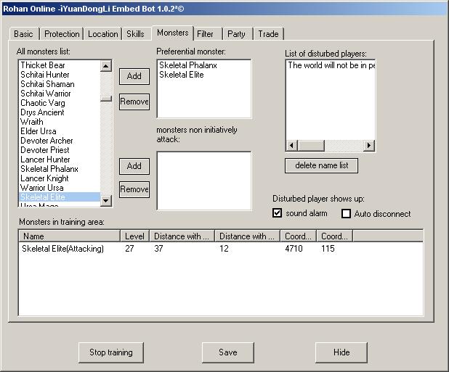Click Stop training button
The height and width of the screenshot is (372, 449).
[x=111, y=352]
